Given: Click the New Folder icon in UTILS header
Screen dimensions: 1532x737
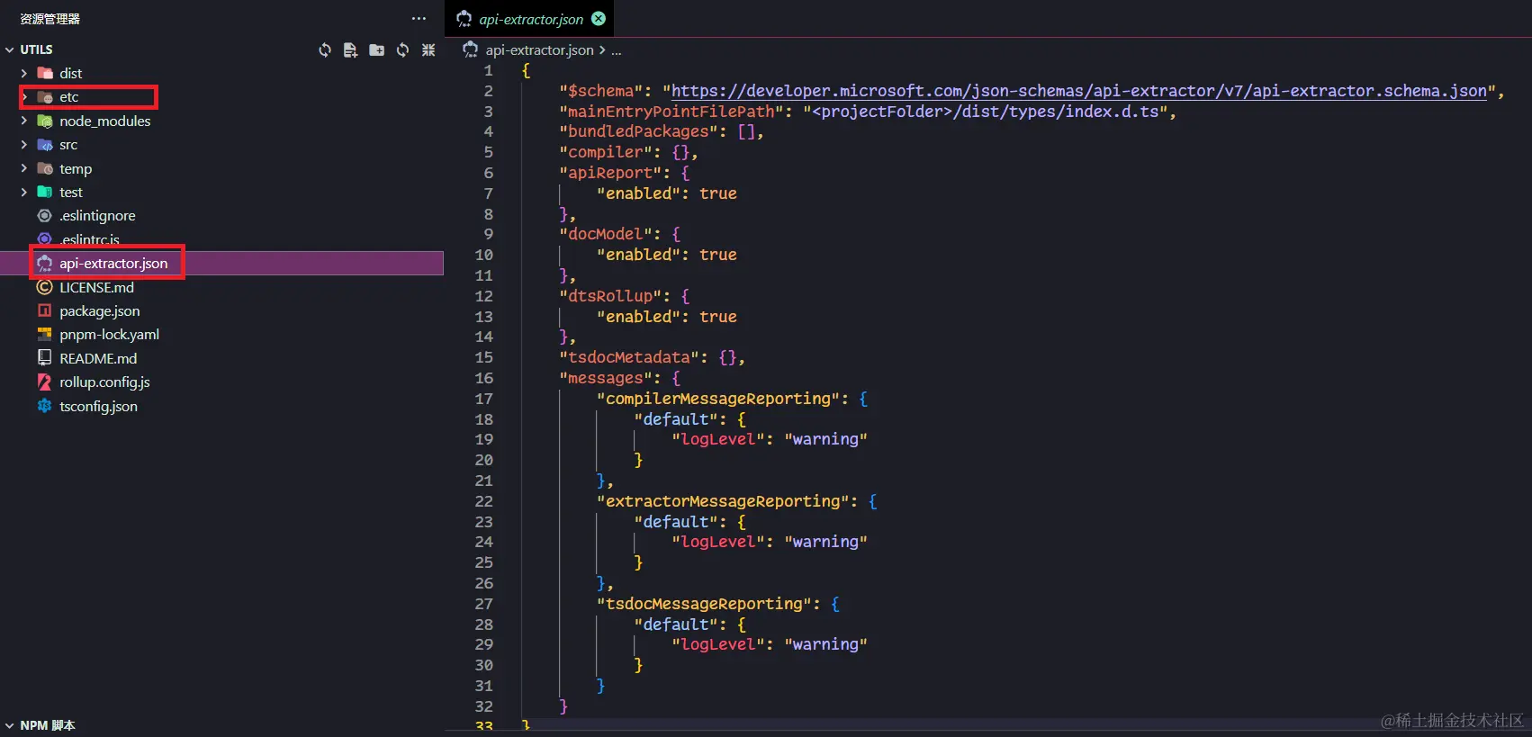Looking at the screenshot, I should (376, 49).
